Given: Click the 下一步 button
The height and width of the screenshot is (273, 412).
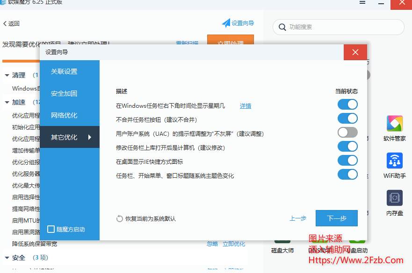Looking at the screenshot, I should [336, 218].
